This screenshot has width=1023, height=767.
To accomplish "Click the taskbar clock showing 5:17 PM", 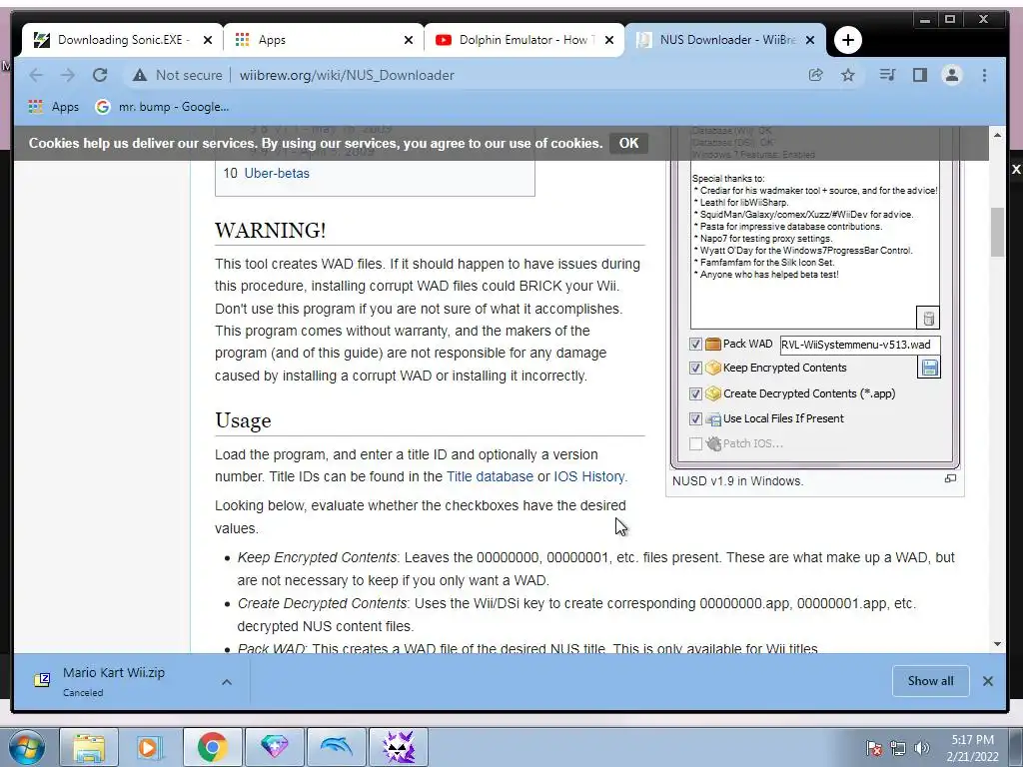I will (972, 748).
